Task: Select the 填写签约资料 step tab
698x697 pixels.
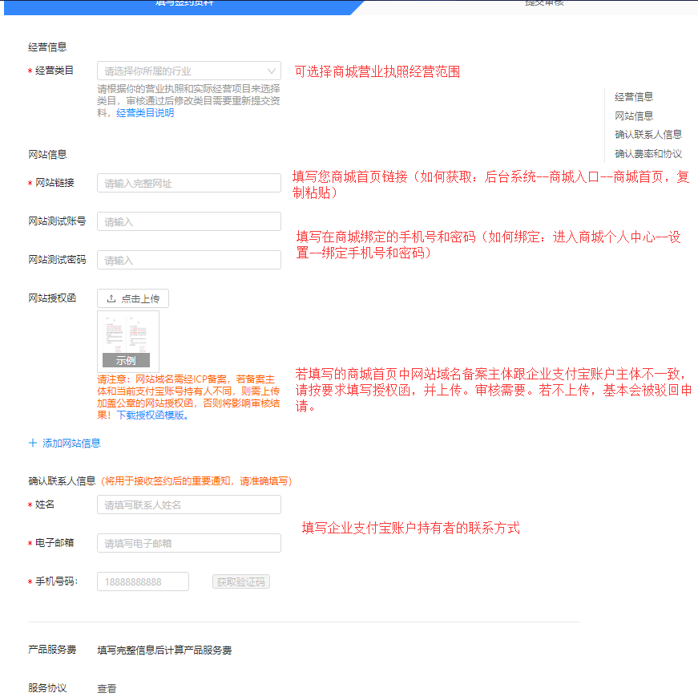Action: (184, 4)
